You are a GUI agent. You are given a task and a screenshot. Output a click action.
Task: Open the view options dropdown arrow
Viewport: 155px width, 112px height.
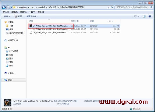(x=139, y=16)
